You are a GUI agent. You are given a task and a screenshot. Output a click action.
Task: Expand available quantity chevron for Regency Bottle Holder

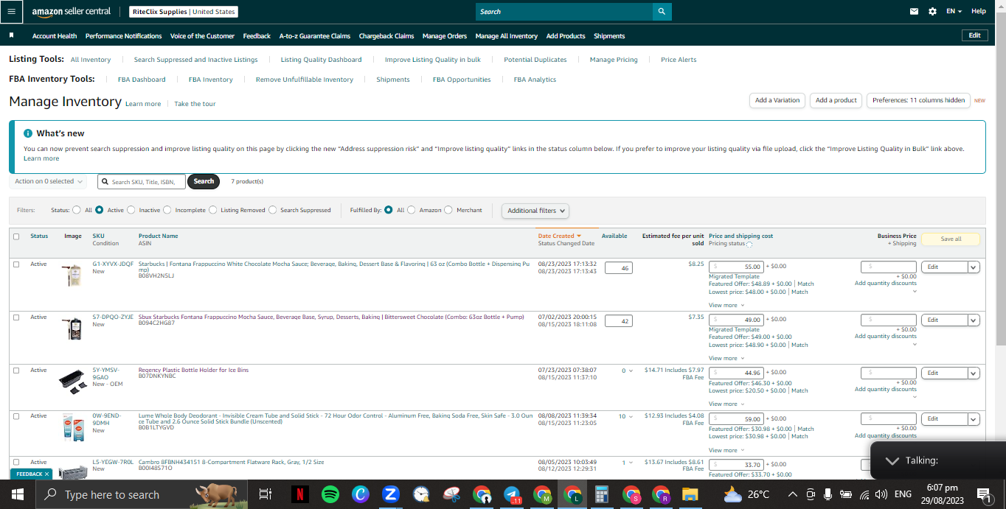point(631,371)
